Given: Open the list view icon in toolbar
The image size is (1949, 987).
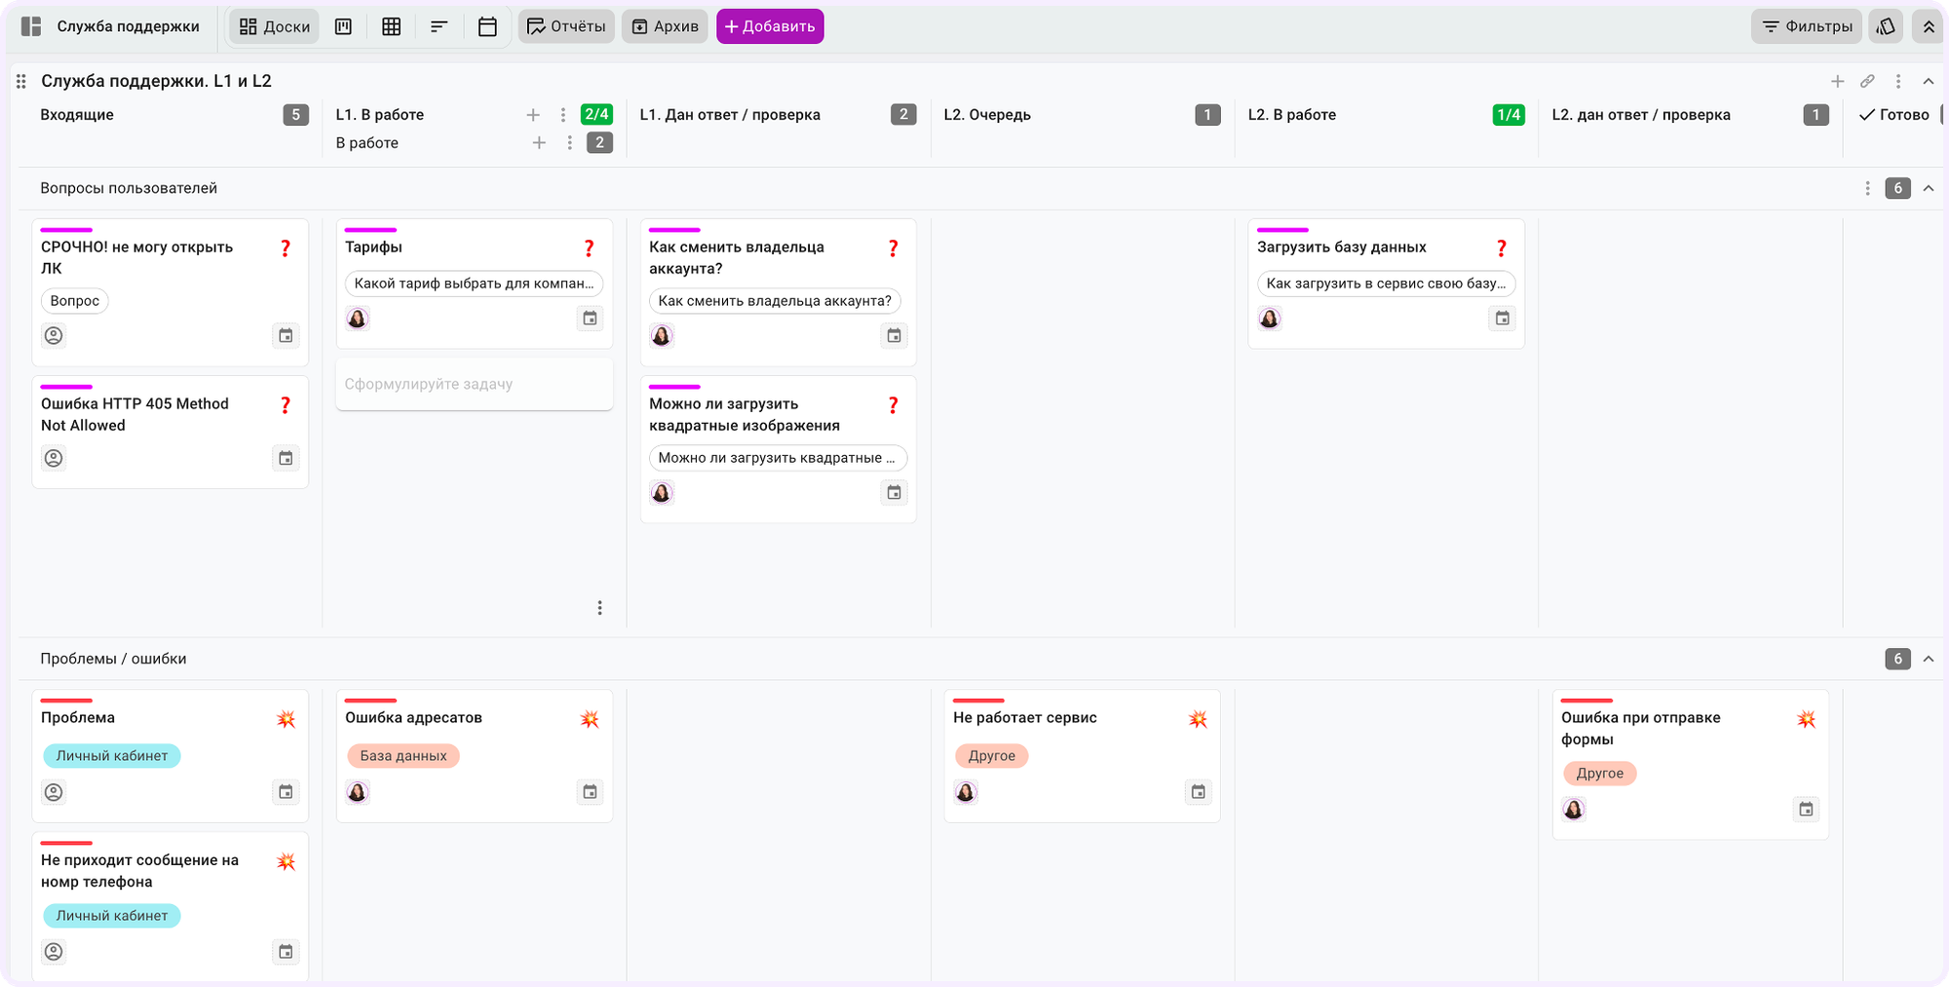Looking at the screenshot, I should pos(439,26).
